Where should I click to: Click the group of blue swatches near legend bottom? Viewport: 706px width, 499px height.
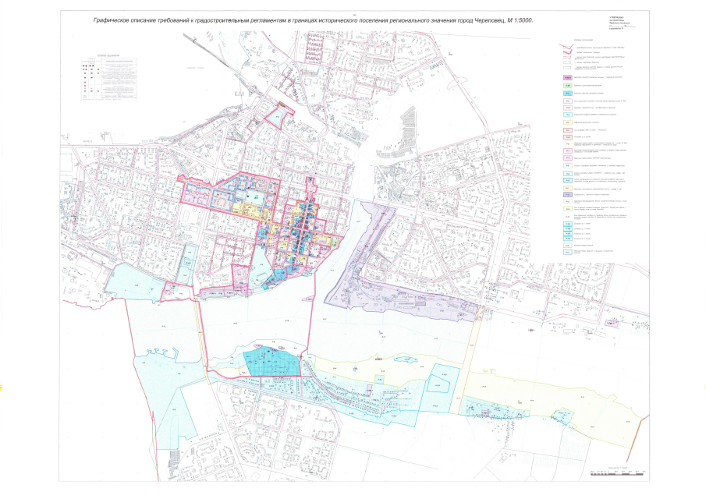tap(568, 232)
